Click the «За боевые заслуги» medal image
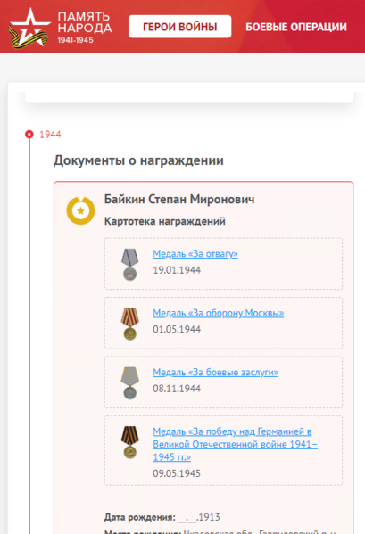The image size is (365, 534). pyautogui.click(x=129, y=382)
